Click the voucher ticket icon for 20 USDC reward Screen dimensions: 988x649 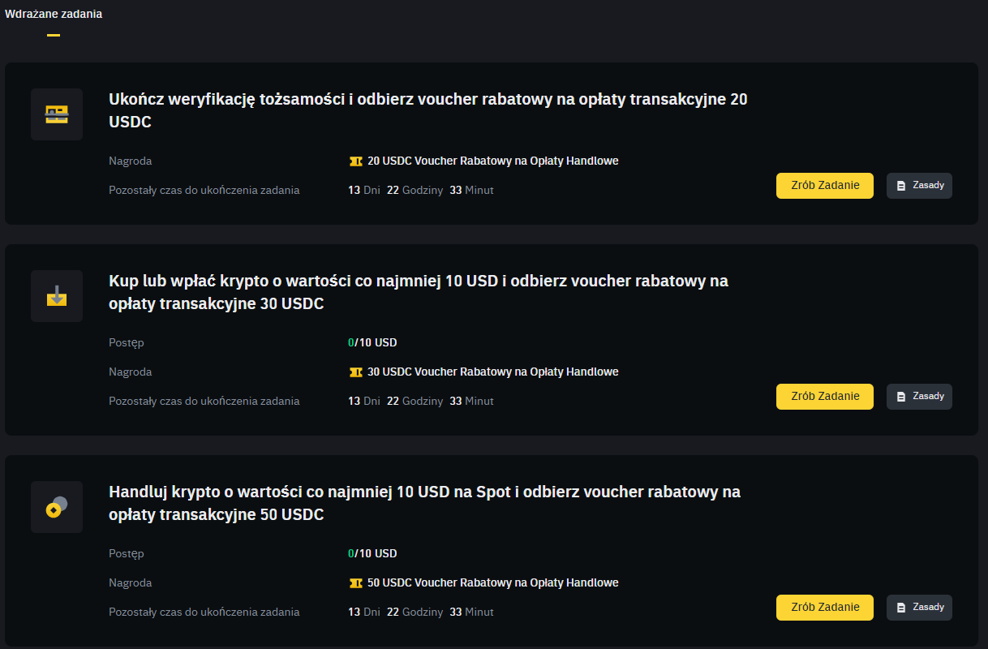[x=355, y=161]
